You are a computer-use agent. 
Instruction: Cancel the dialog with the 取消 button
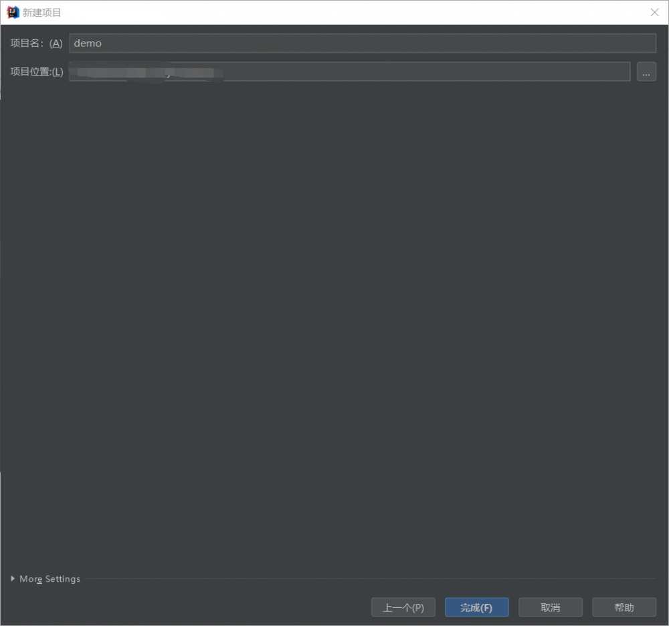coord(550,607)
